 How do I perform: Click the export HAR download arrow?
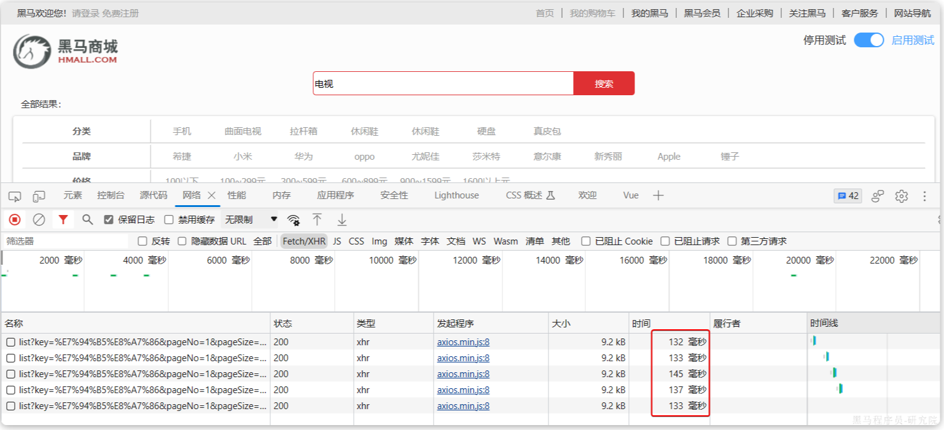342,220
